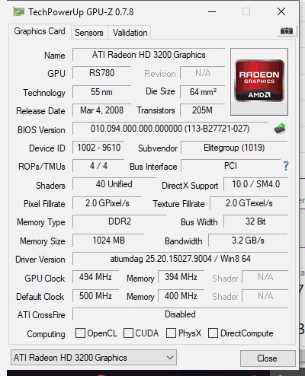305x376 pixels.
Task: Click the Default Clock 500 MHz field
Action: click(95, 296)
